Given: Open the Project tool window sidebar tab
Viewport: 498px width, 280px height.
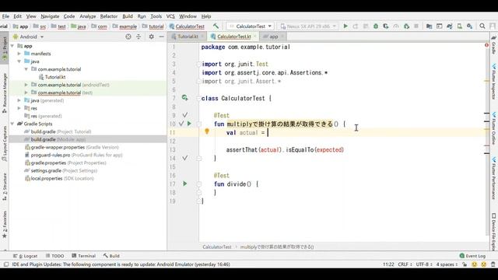Looking at the screenshot, I should click(x=5, y=48).
